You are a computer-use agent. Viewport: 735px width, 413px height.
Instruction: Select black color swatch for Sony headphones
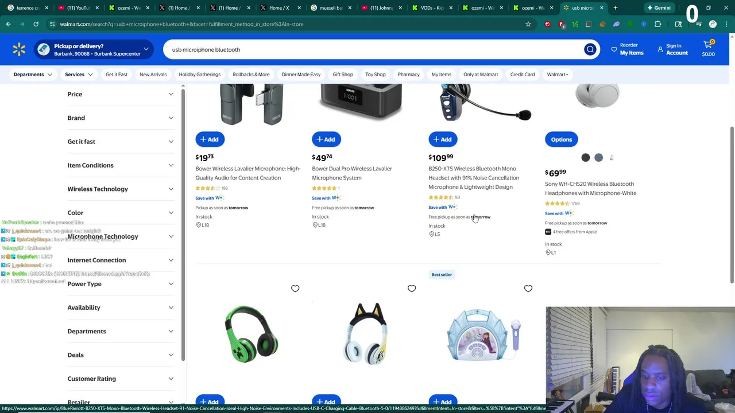coord(586,158)
